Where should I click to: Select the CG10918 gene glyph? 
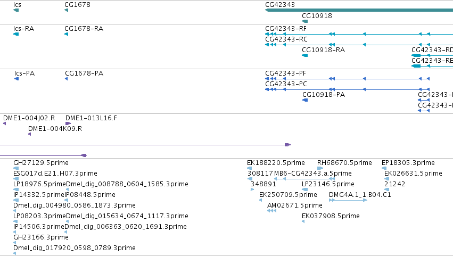coord(304,21)
